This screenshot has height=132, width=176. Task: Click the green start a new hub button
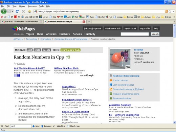point(70,50)
